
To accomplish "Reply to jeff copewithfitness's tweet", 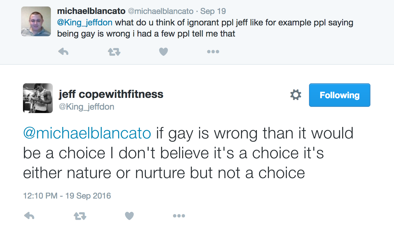I will [29, 216].
